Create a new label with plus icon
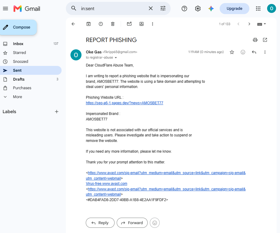Image resolution: width=280 pixels, height=233 pixels. tap(57, 112)
